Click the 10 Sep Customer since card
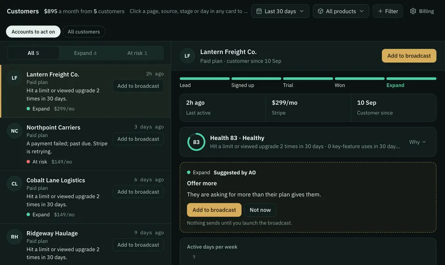 [x=394, y=107]
